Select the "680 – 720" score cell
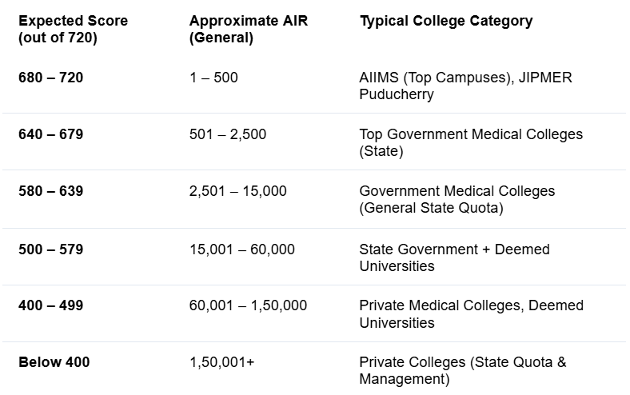Viewport: 630px width, 395px height. click(x=51, y=78)
